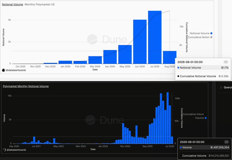232x160 pixels.
Task: Click the author avatar beside @datadashboards under the top chart
Action: 3,70
